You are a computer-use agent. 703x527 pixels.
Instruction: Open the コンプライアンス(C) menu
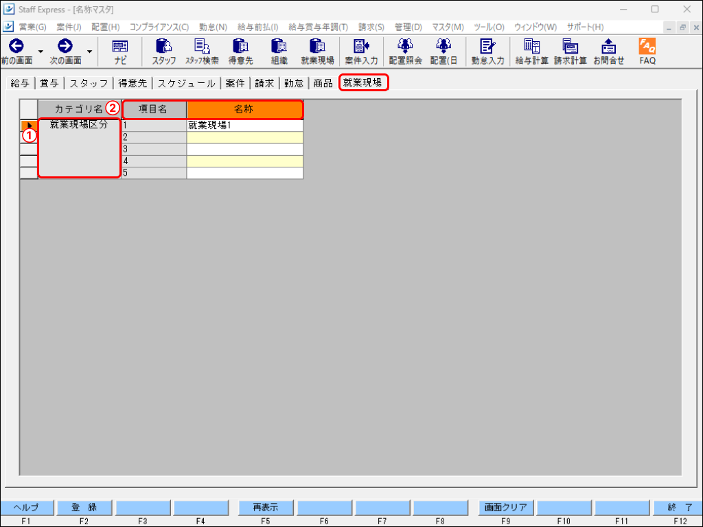click(x=159, y=27)
